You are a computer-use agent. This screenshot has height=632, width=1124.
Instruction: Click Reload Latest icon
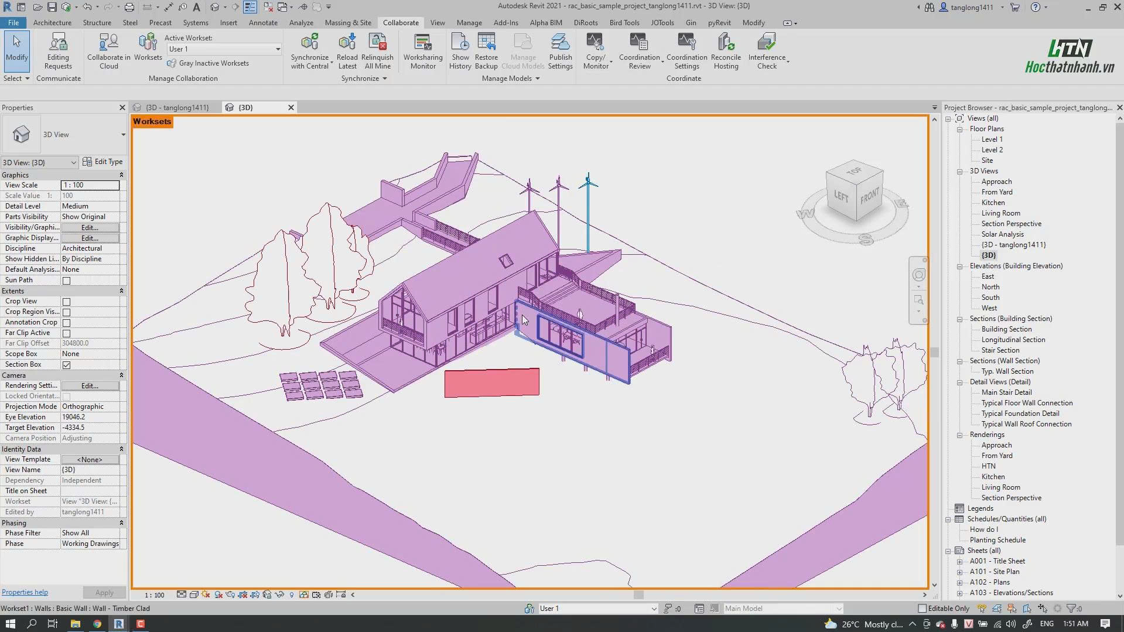click(x=347, y=42)
